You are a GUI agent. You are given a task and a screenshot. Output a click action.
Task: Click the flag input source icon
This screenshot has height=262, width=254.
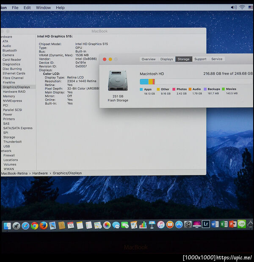point(251,7)
